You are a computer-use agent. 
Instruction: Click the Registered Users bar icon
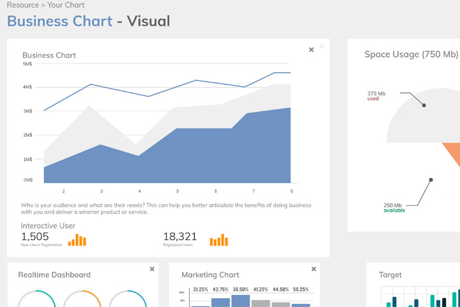(x=219, y=240)
